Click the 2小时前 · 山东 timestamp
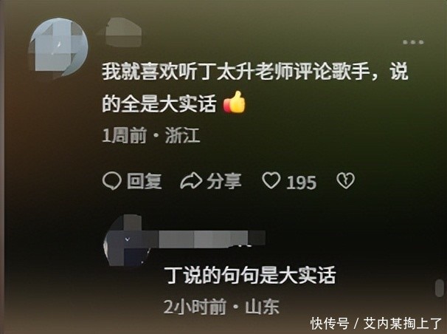Viewport: 447px width, 334px height. coord(221,307)
